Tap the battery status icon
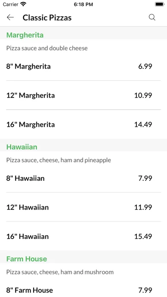This screenshot has height=297, width=167. coord(160,4)
